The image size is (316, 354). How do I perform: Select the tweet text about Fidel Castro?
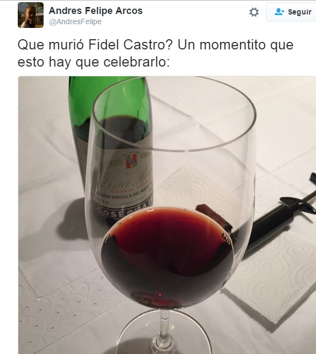[x=156, y=53]
